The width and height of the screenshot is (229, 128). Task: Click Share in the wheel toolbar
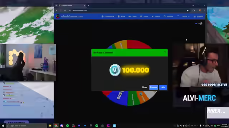156,16
